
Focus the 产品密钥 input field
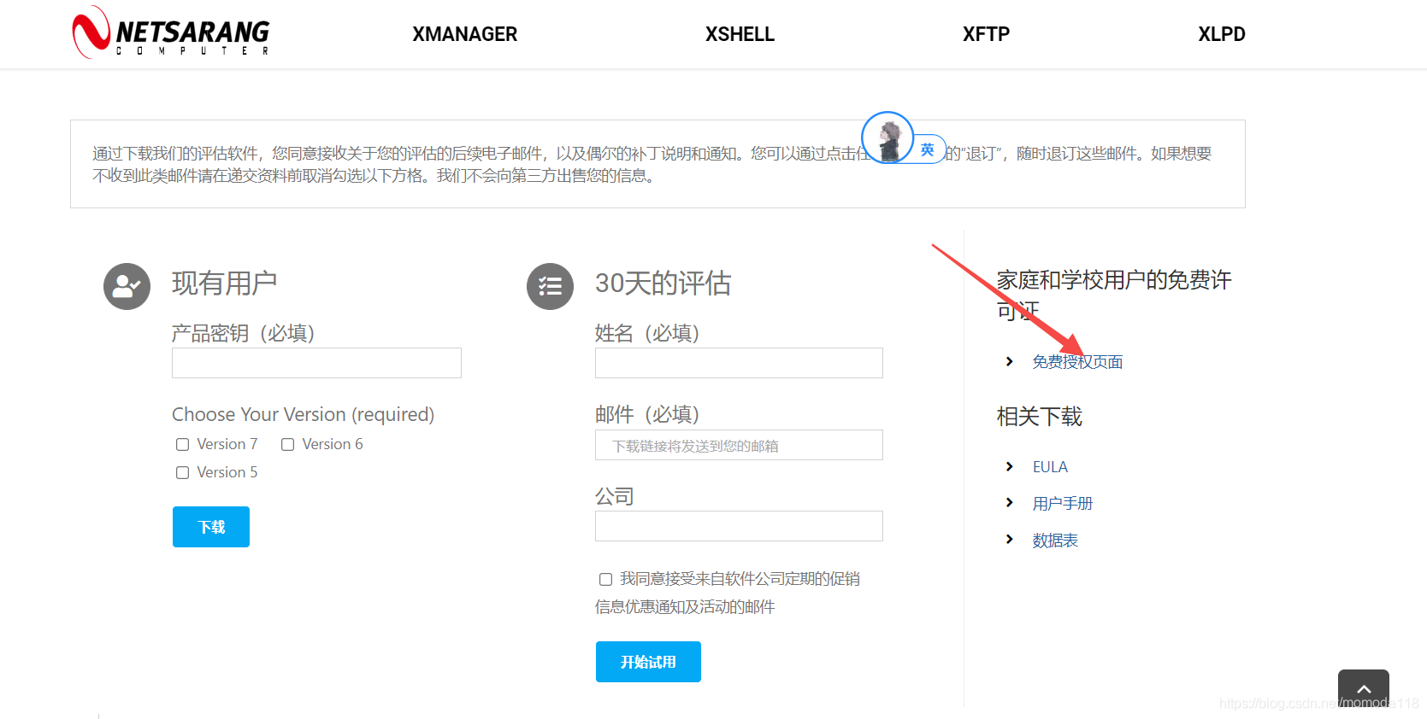(316, 363)
